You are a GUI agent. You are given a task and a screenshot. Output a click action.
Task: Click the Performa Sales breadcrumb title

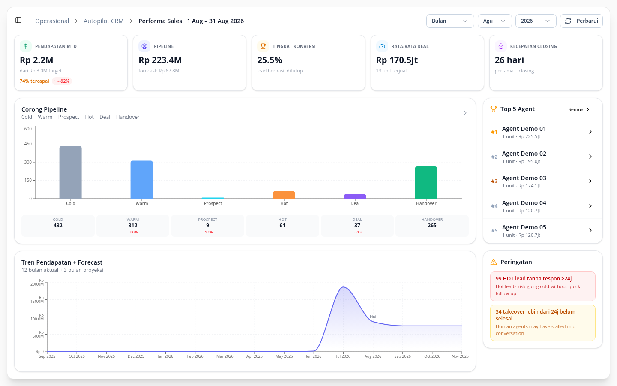(191, 21)
